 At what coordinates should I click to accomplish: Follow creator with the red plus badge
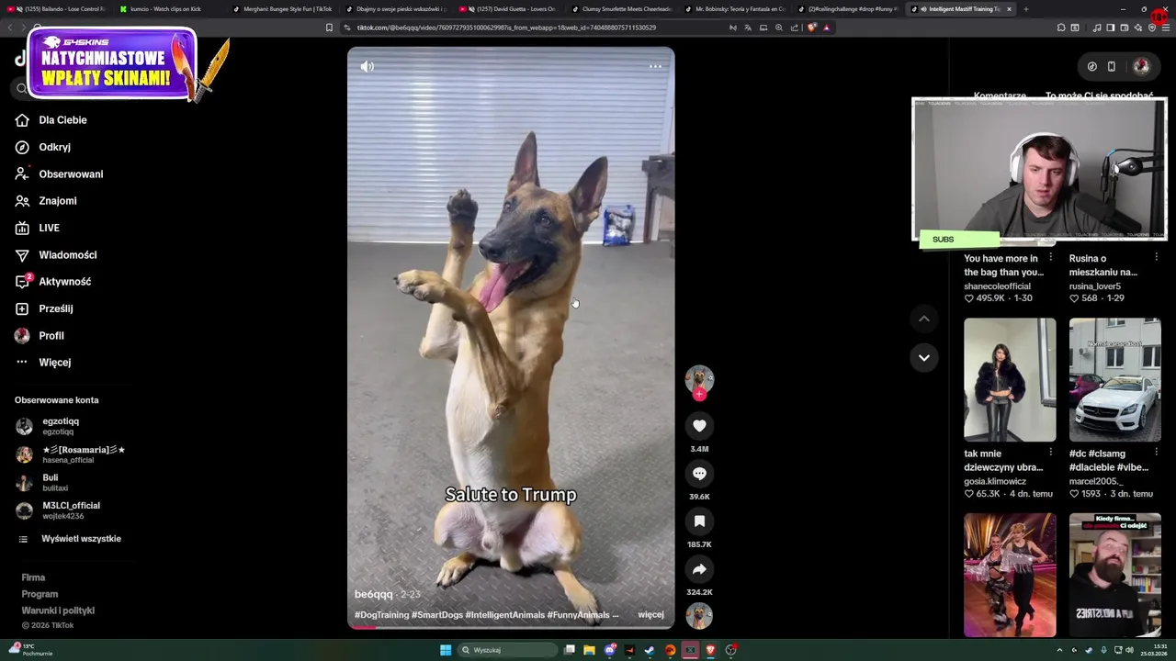tap(699, 394)
